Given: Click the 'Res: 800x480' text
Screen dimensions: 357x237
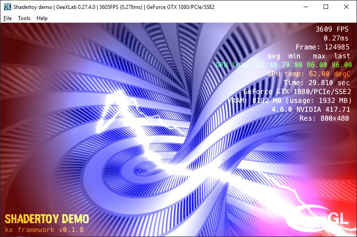Looking at the screenshot, I should (x=324, y=118).
